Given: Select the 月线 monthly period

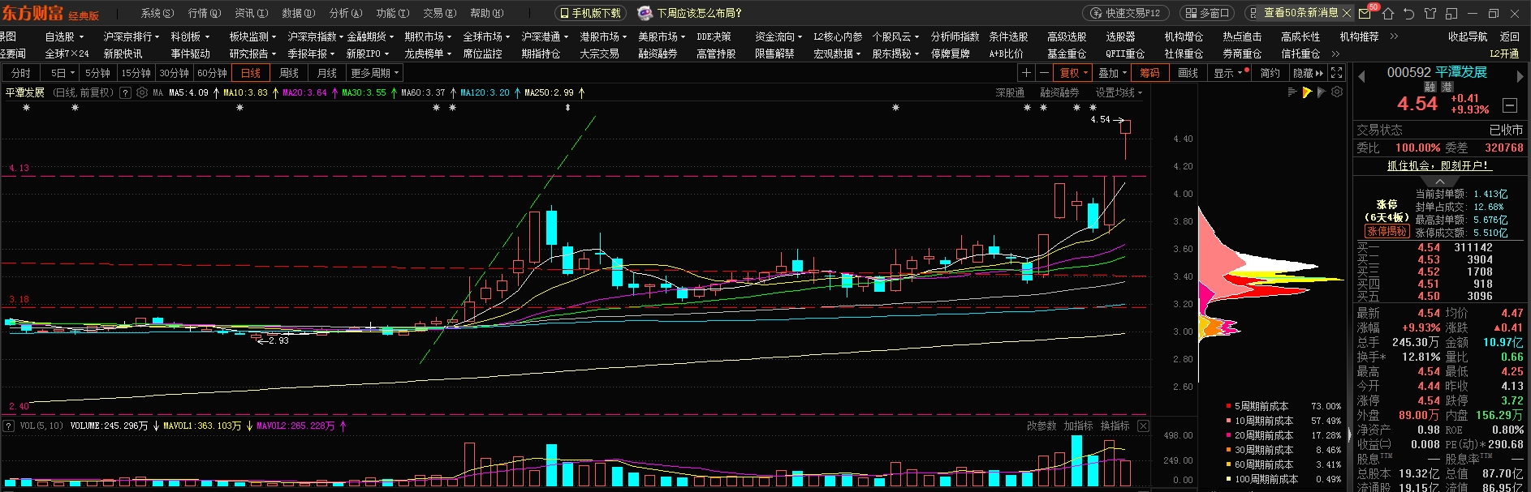Looking at the screenshot, I should 326,73.
